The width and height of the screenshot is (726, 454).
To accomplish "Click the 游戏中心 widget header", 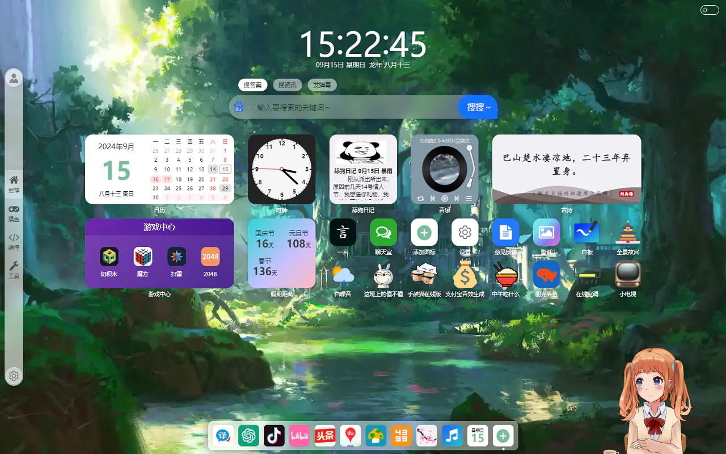I will click(x=159, y=226).
